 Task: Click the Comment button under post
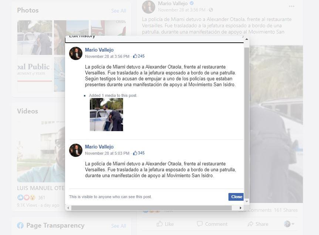point(212,224)
